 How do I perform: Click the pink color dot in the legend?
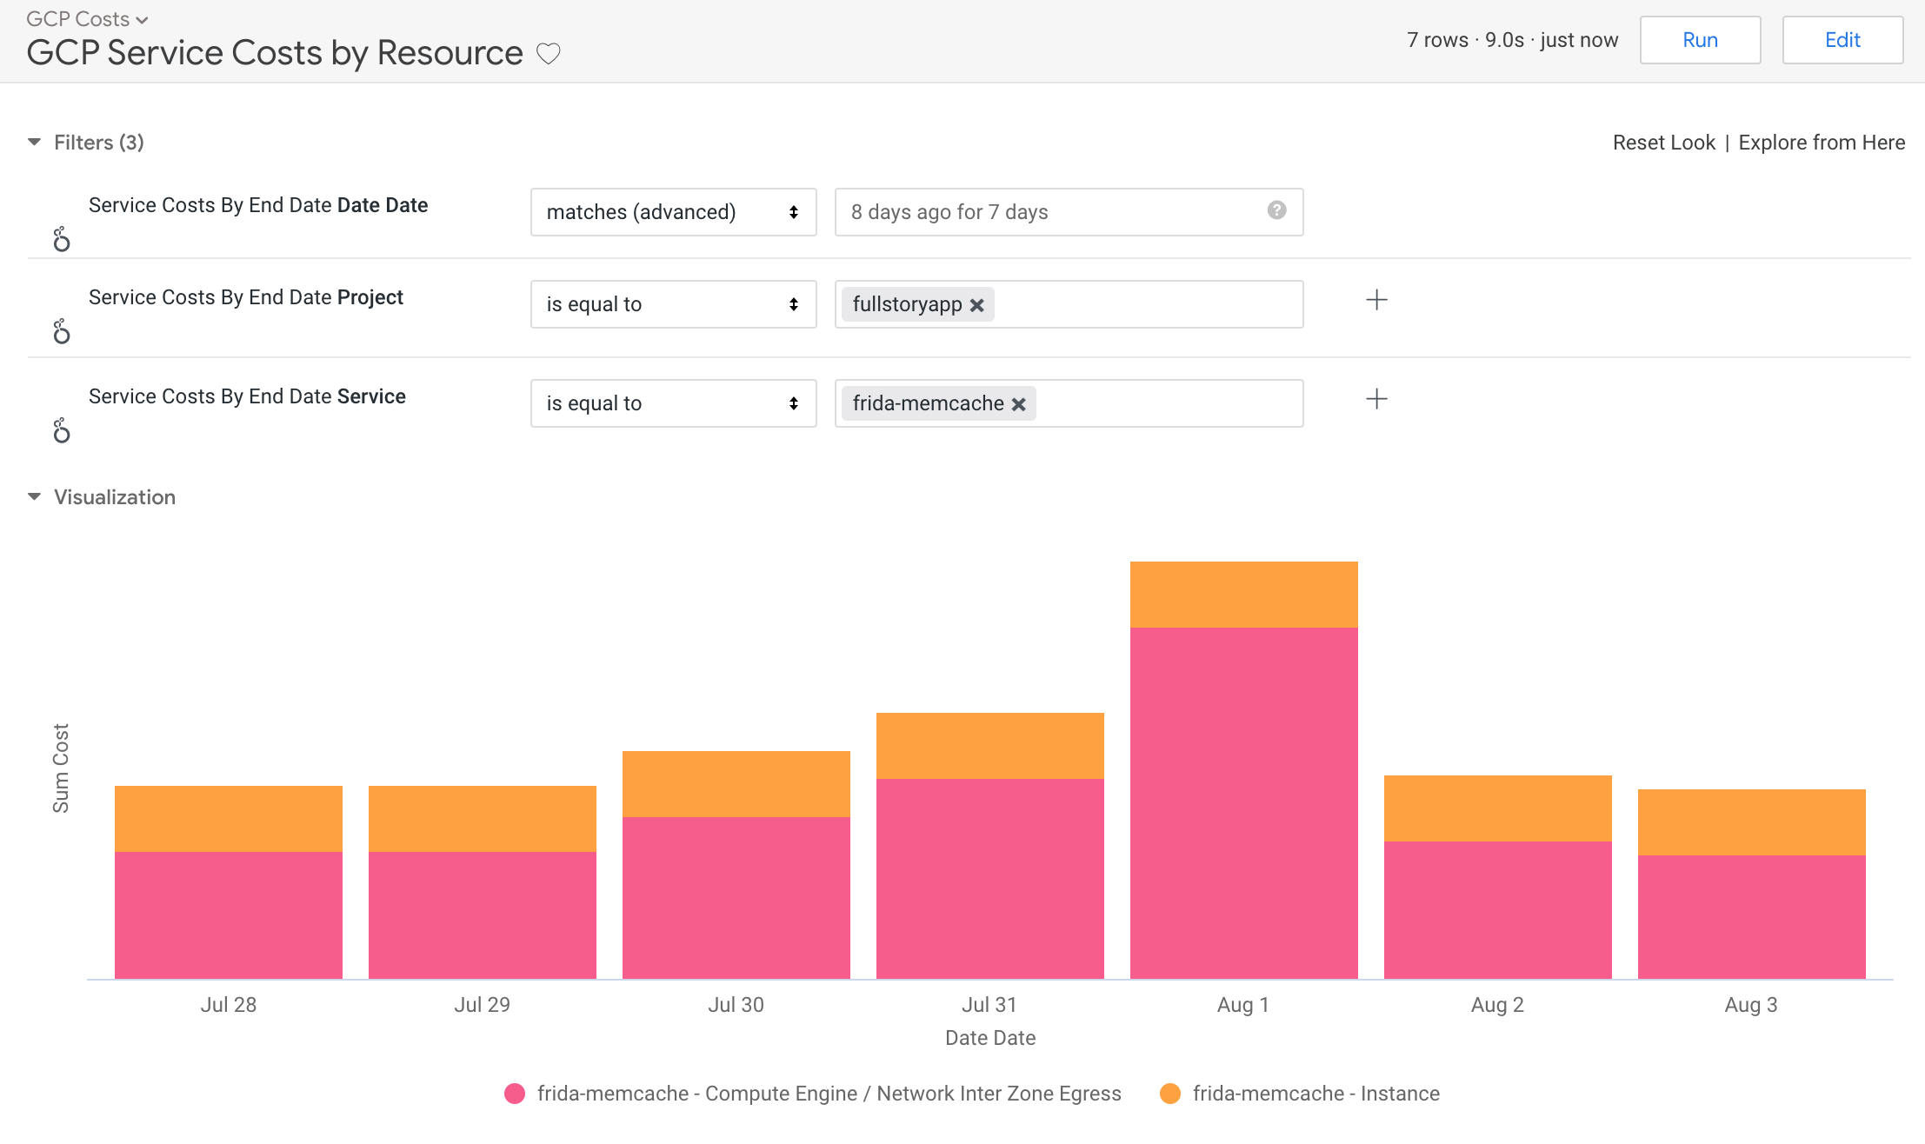[x=516, y=1094]
